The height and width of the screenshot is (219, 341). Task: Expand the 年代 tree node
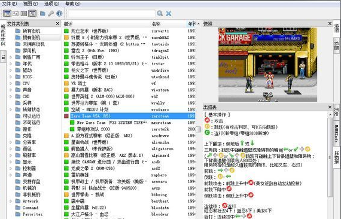[11, 63]
